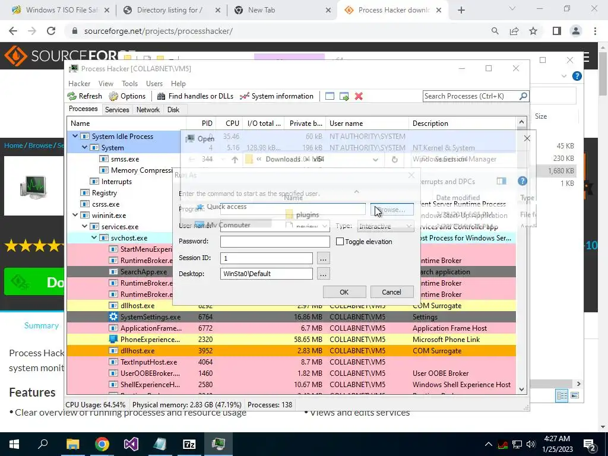Viewport: 608px width, 456px height.
Task: Open Options via the gear toolbar icon
Action: pos(113,96)
